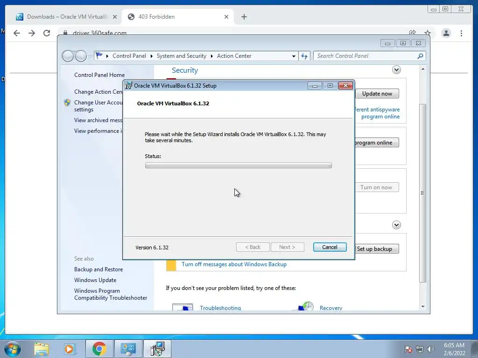Click Set up backup button
This screenshot has height=358, width=478.
377,249
